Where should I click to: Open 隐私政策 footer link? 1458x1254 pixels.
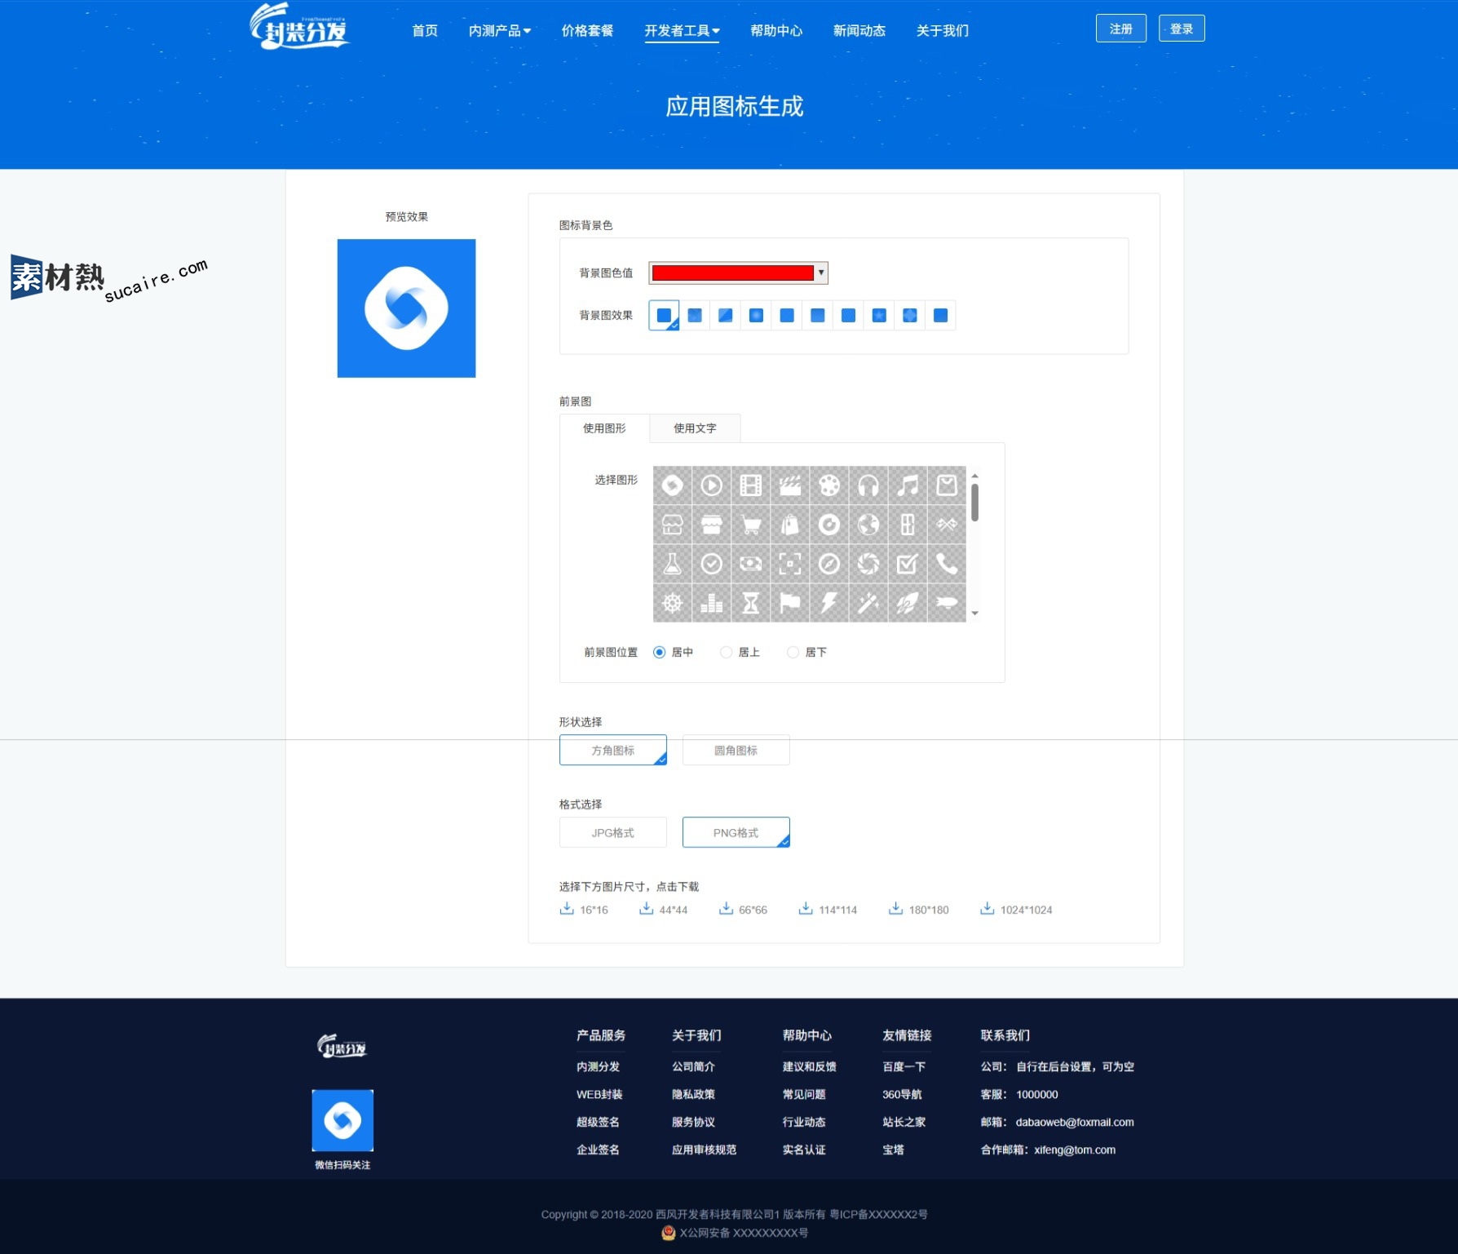[693, 1095]
